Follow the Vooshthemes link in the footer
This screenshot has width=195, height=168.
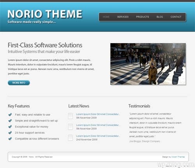click(178, 157)
